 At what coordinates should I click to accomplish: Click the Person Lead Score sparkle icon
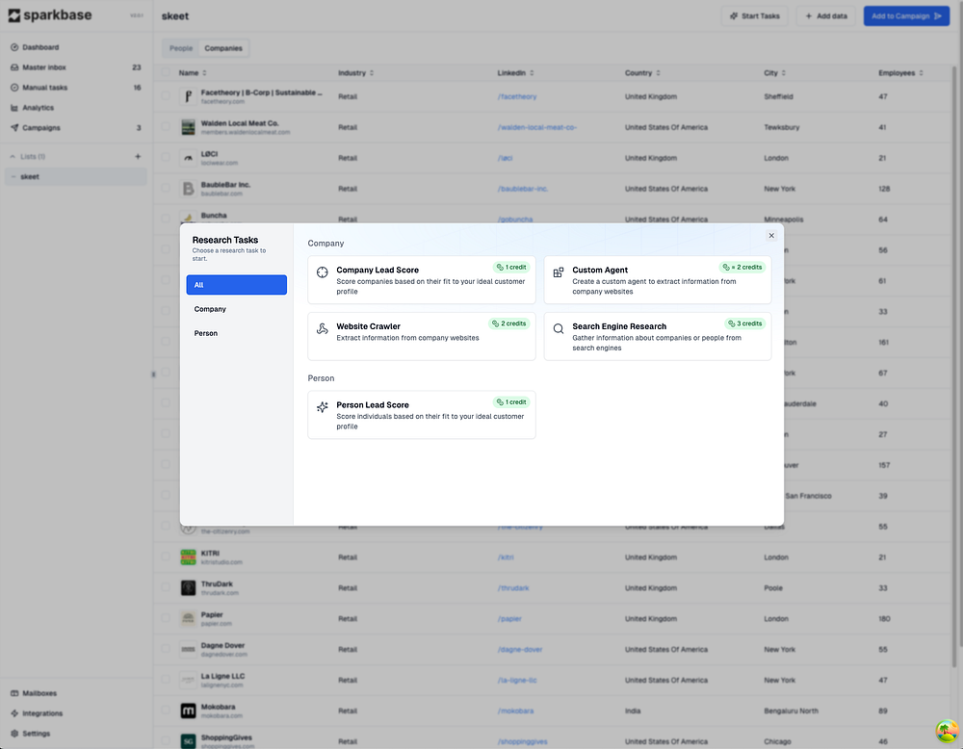[x=322, y=407]
